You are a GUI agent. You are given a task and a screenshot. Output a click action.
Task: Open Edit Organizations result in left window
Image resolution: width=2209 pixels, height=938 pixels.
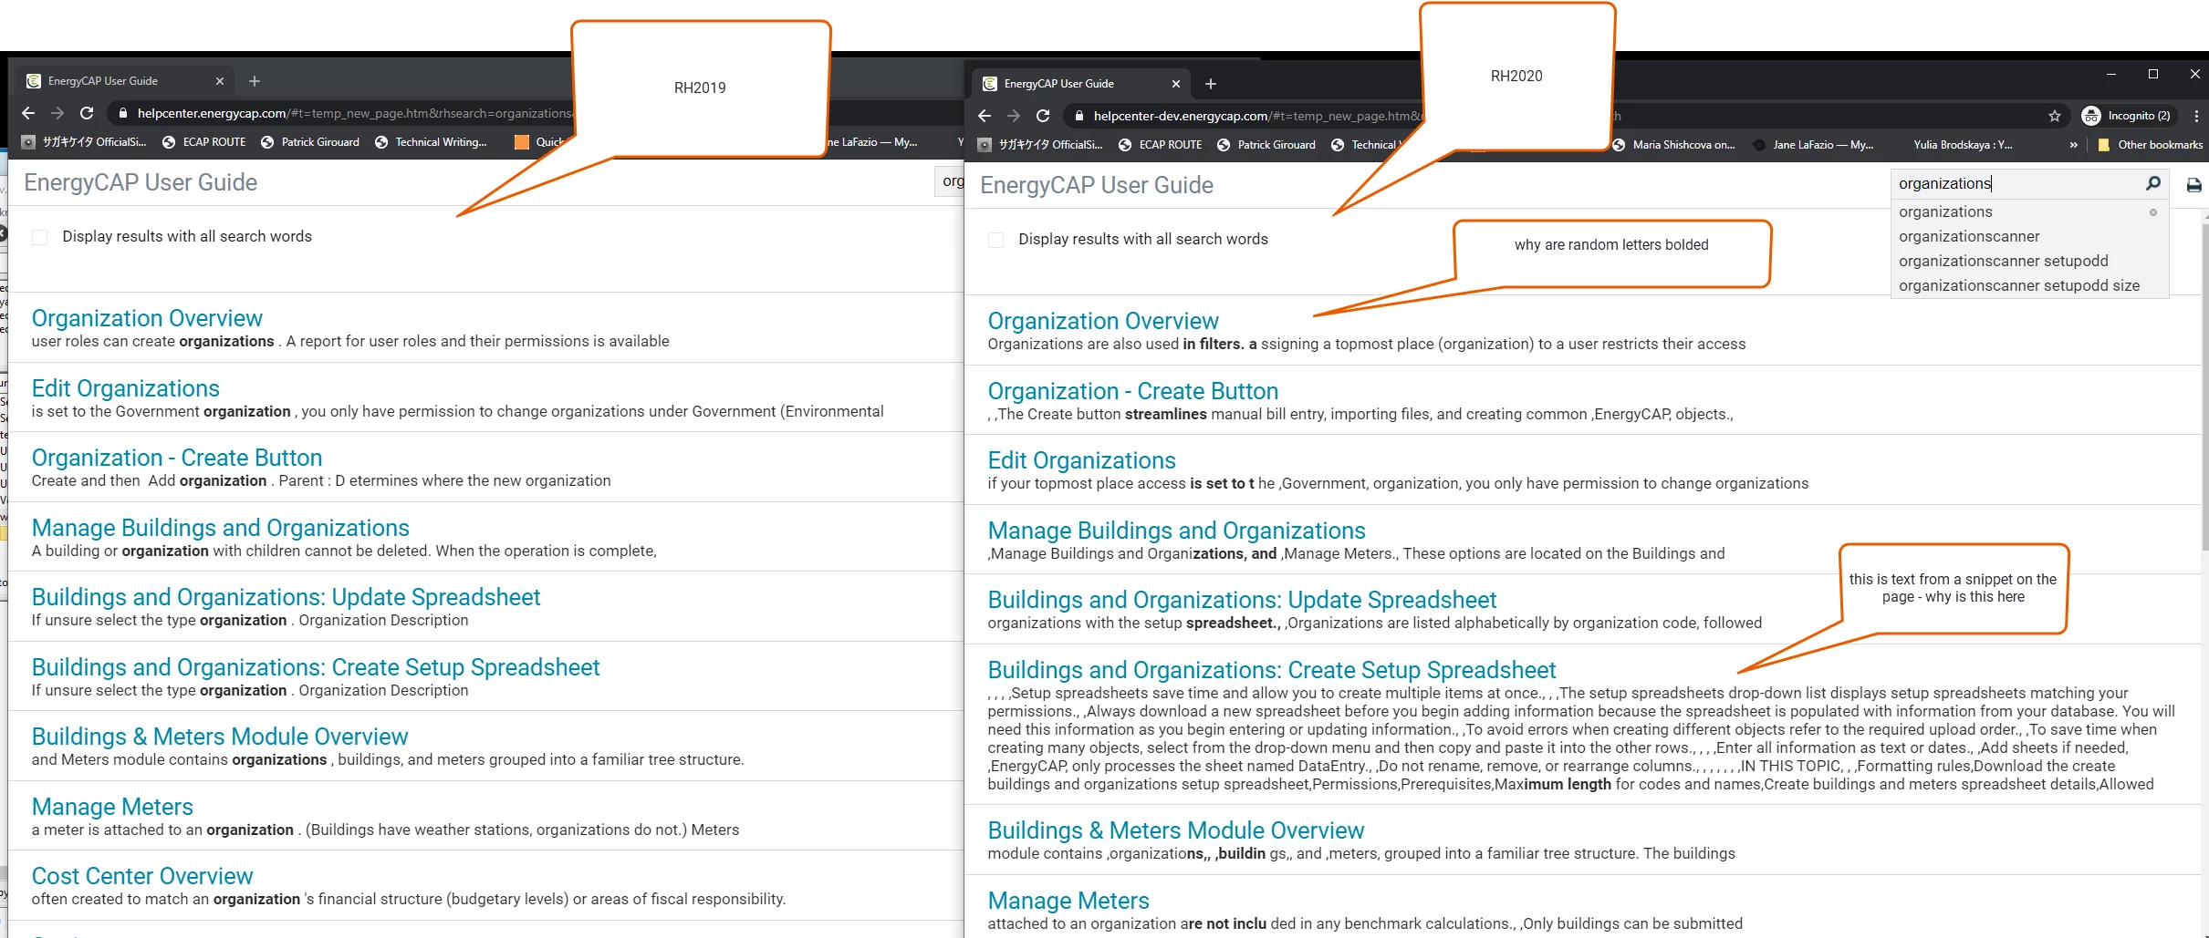[126, 388]
